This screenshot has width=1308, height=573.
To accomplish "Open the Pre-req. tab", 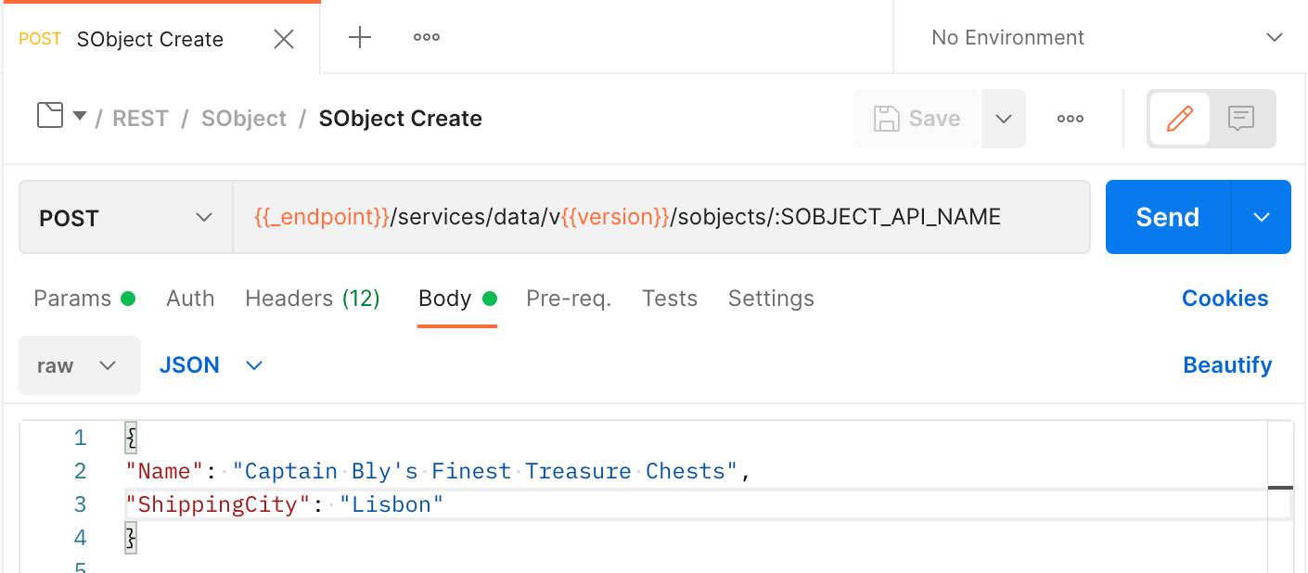I will tap(569, 299).
